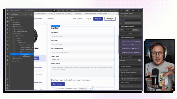
Task: Expand Listing Section in Navigator
Action: [x=12, y=59]
